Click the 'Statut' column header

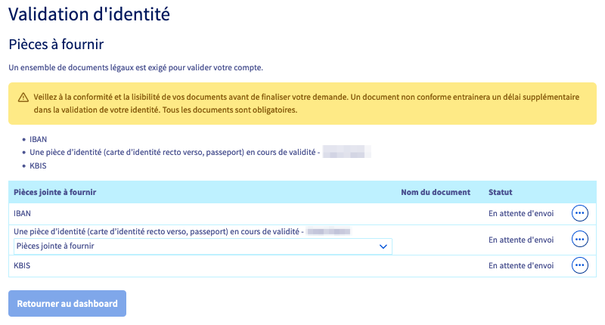501,193
